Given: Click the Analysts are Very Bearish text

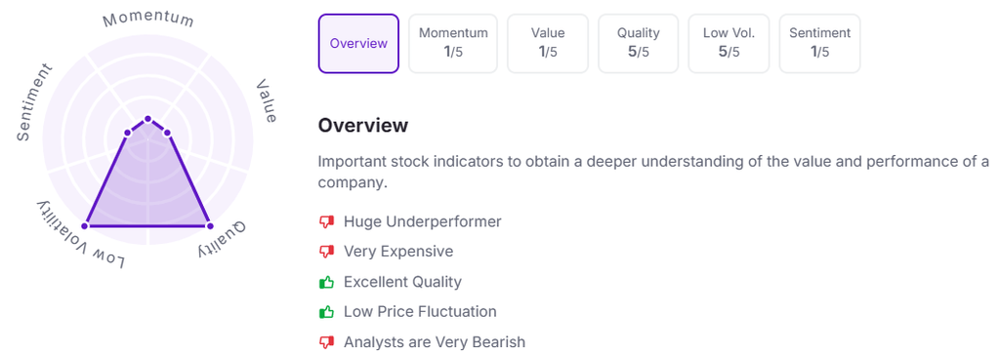Looking at the screenshot, I should [435, 342].
